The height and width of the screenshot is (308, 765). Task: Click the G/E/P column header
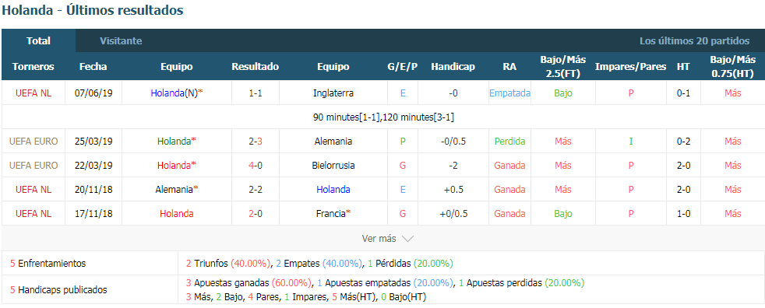(403, 67)
